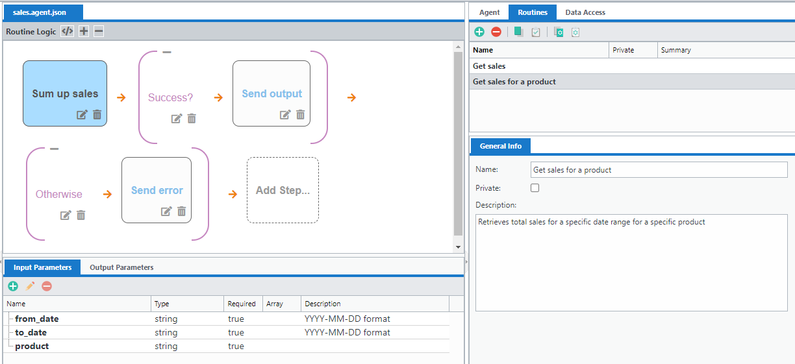Click the expand all plus icon
The width and height of the screenshot is (795, 364).
point(84,31)
